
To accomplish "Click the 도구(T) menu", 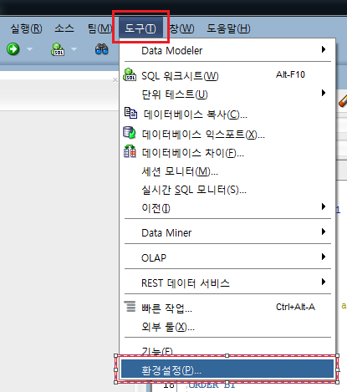I will pos(140,28).
